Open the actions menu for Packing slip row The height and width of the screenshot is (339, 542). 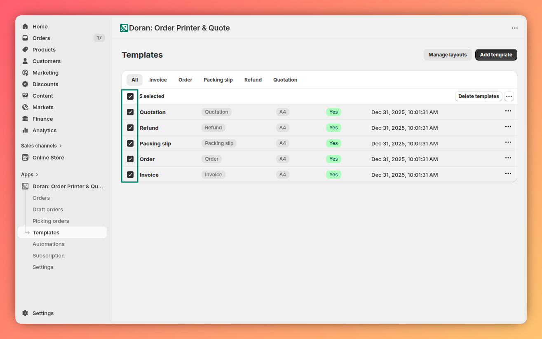pyautogui.click(x=508, y=143)
